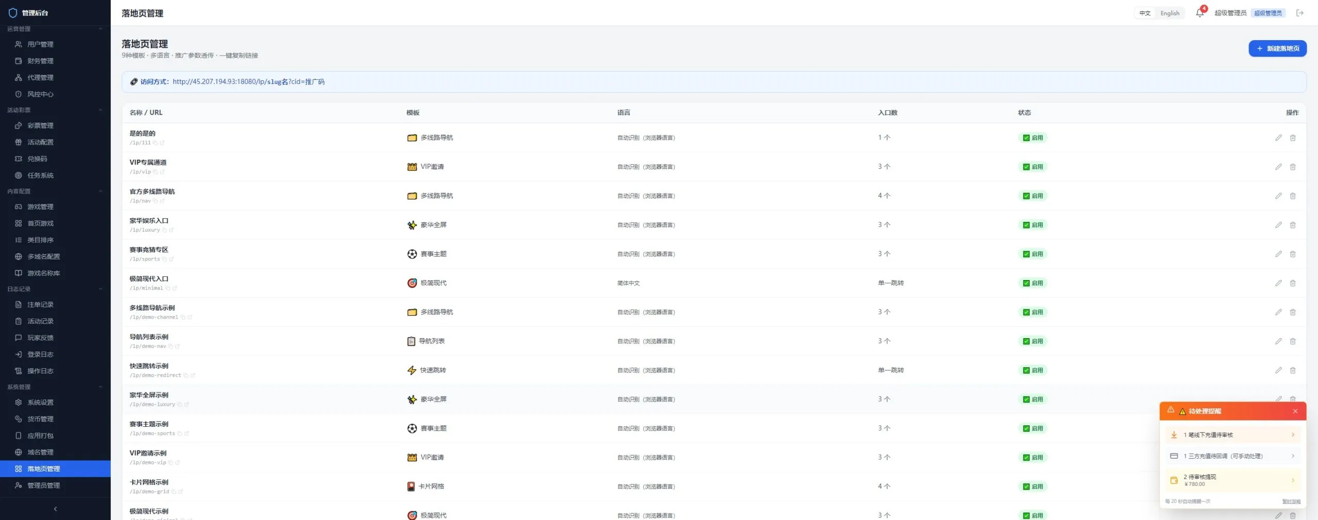Copy the /lp/111 link with the copy icon
The width and height of the screenshot is (1318, 520).
[x=155, y=143]
